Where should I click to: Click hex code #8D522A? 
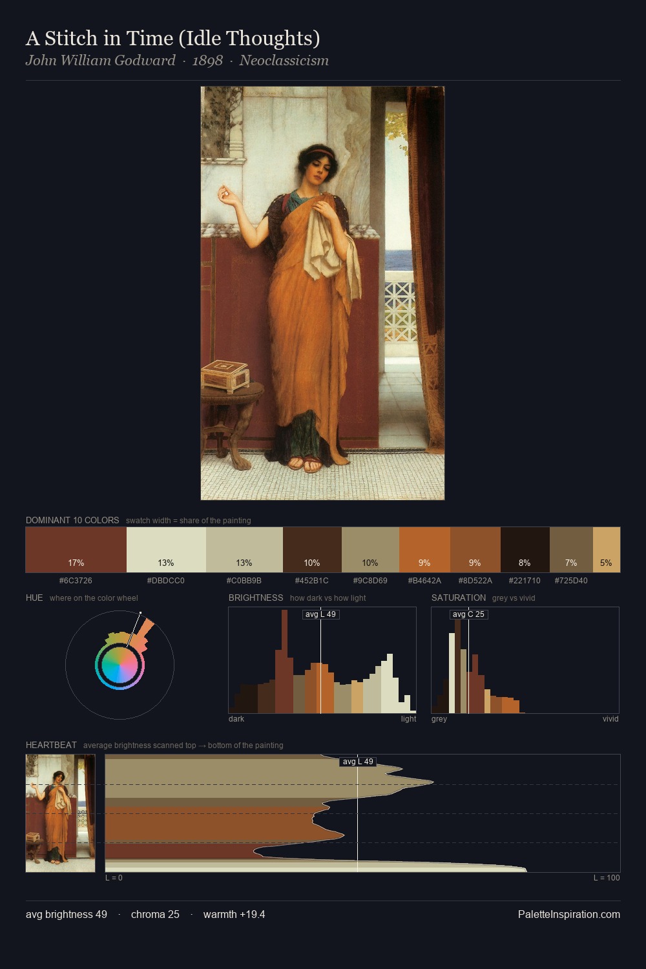pyautogui.click(x=475, y=581)
